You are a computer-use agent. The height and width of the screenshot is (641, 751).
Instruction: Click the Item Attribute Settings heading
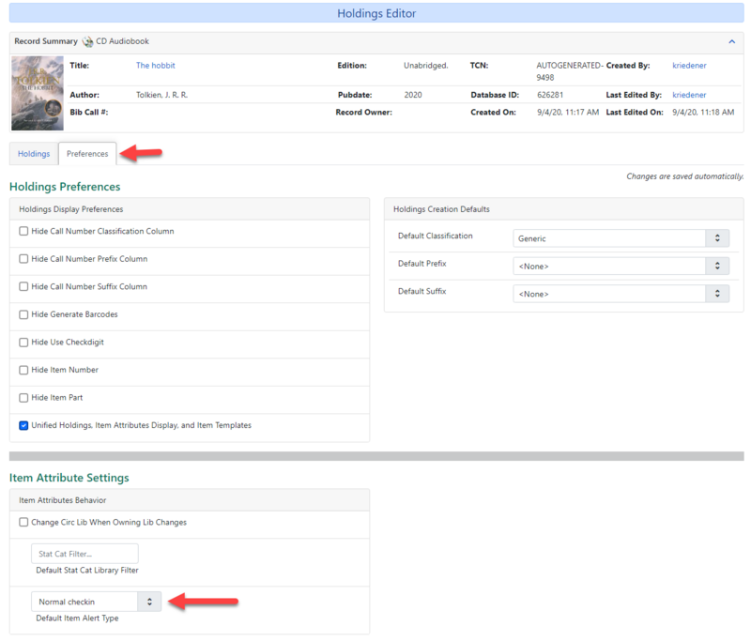click(x=69, y=478)
